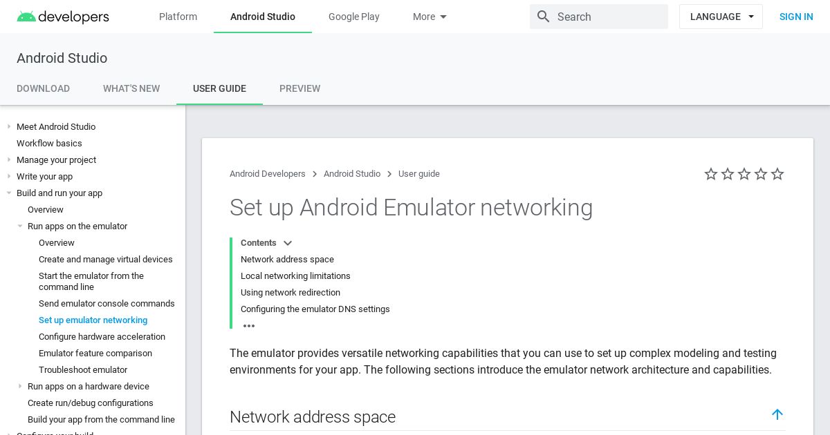The height and width of the screenshot is (435, 830).
Task: Rate the page one star
Action: [x=711, y=174]
